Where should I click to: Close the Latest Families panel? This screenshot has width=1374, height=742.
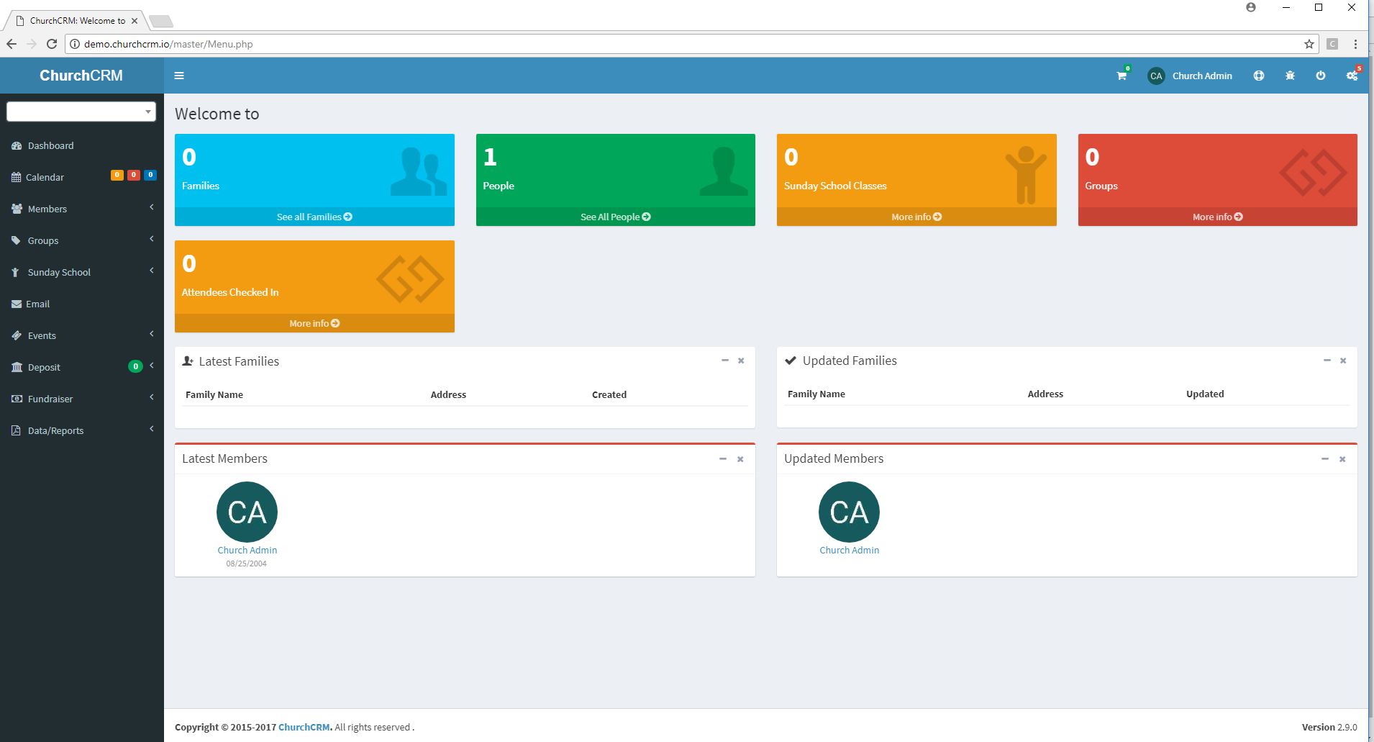click(x=741, y=361)
